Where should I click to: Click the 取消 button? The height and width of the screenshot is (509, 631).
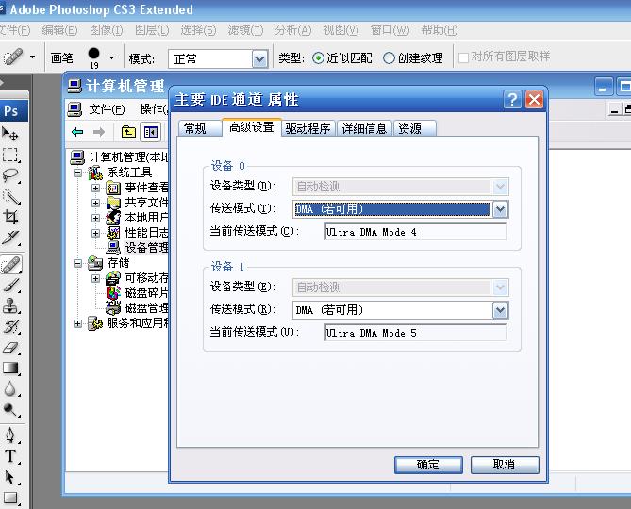pos(505,465)
